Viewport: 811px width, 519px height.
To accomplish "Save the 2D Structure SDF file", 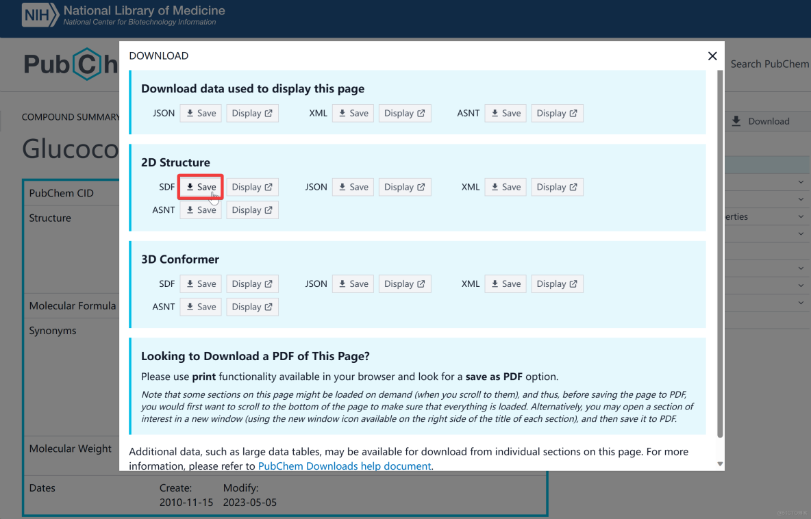I will (x=200, y=186).
